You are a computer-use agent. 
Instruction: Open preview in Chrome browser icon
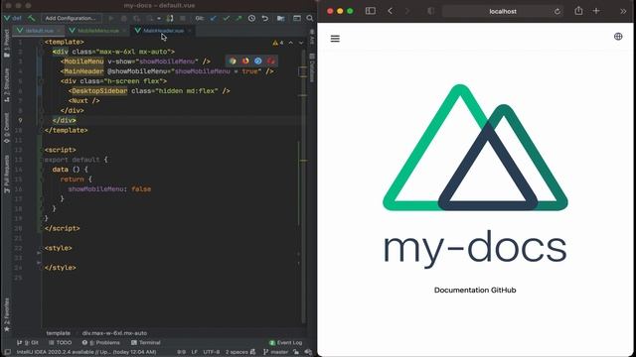[x=233, y=61]
